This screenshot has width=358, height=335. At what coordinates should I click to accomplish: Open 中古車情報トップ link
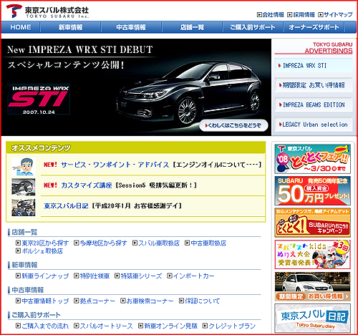(42, 301)
